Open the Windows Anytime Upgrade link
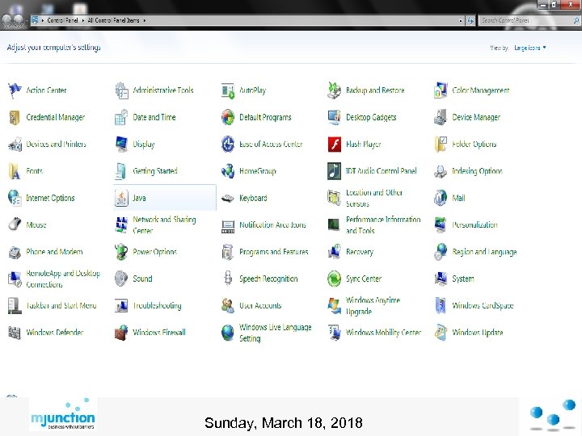The height and width of the screenshot is (436, 582). click(373, 305)
